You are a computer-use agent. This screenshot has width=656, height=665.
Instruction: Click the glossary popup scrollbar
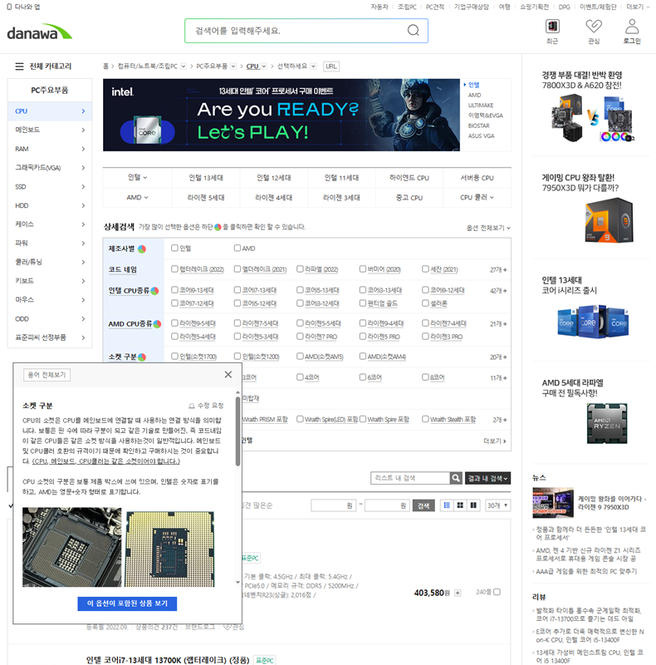(237, 431)
